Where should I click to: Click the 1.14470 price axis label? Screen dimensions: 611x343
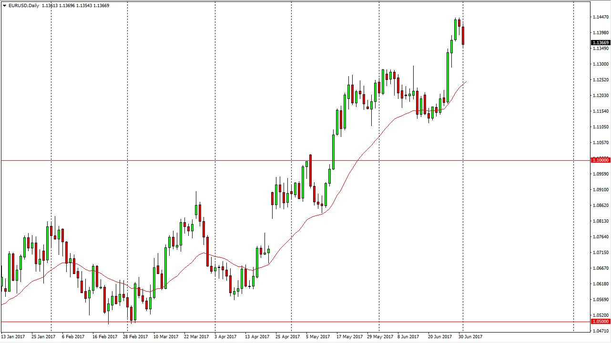coord(601,17)
